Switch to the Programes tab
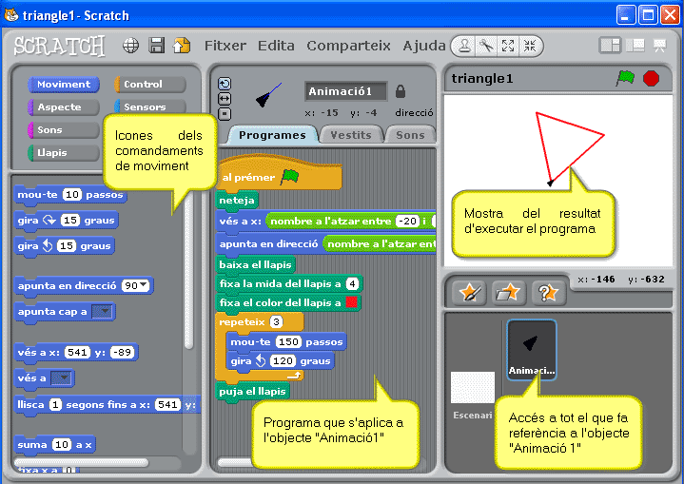Screen dimensions: 684x484 coord(272,135)
